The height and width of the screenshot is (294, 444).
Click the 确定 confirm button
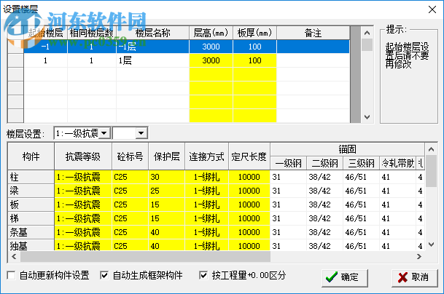coord(345,277)
